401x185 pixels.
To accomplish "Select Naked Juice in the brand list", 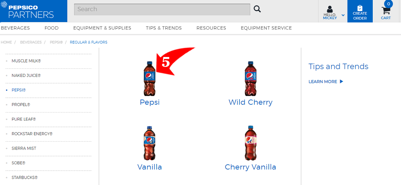I will pos(26,76).
